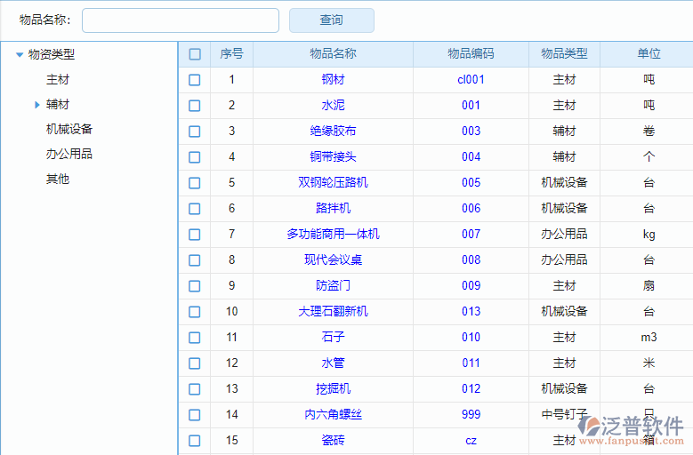Click item code 005
The image size is (693, 455).
pos(471,182)
